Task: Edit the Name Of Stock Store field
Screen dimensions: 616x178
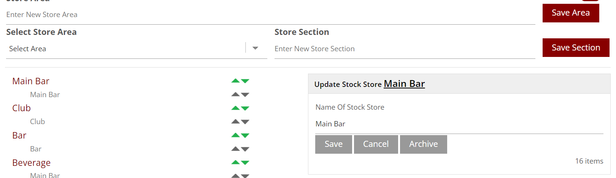Action: tap(459, 124)
